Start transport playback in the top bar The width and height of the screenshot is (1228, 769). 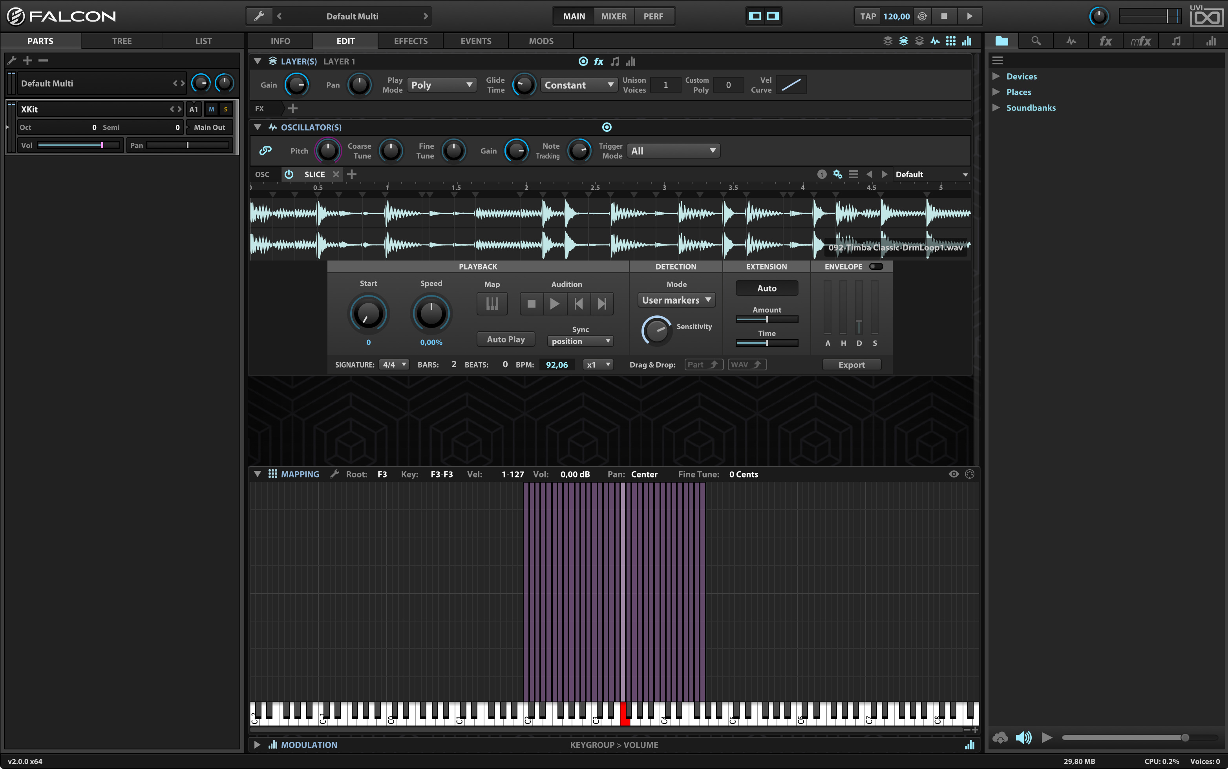coord(969,16)
